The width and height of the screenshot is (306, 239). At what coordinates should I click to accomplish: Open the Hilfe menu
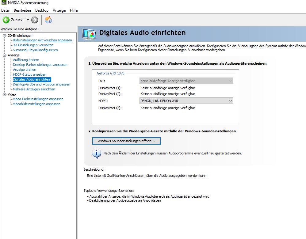point(74,10)
